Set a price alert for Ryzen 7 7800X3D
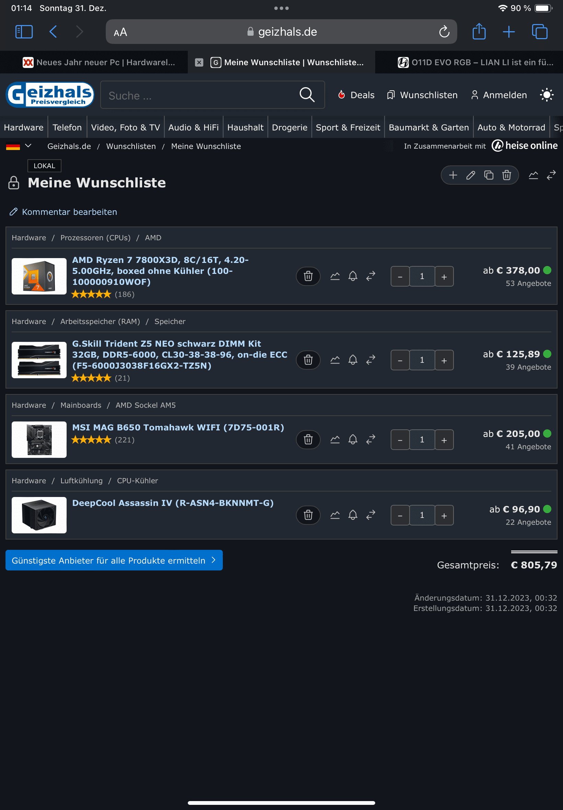 (x=353, y=276)
